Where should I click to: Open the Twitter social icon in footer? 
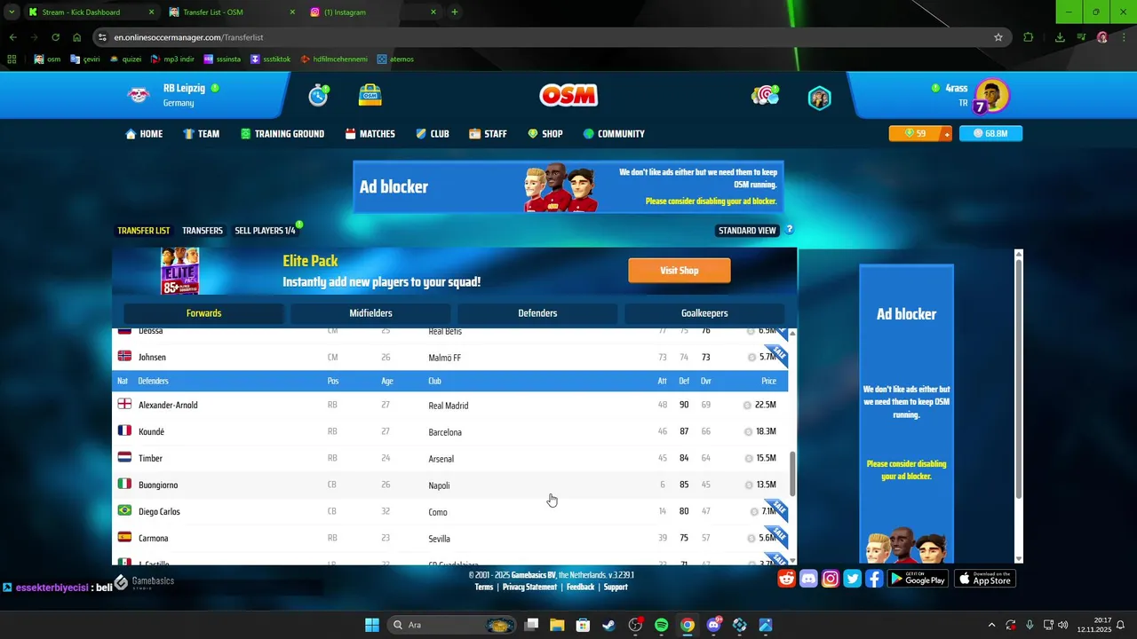click(853, 579)
